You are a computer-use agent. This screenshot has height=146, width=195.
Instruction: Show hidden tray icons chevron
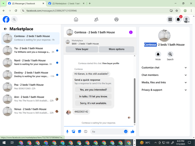[x=155, y=143]
